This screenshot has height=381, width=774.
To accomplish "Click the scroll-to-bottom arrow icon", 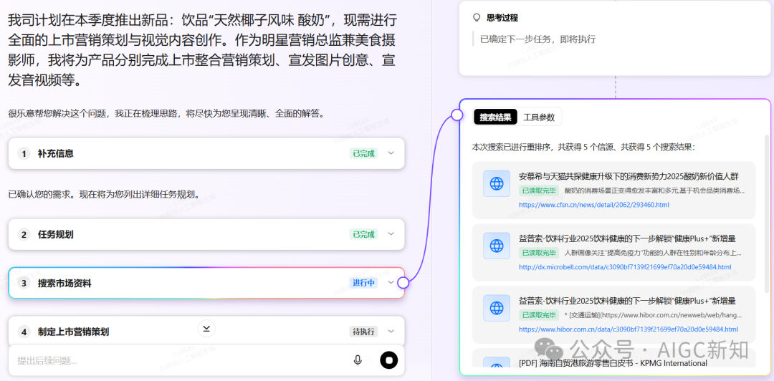I will click(x=206, y=329).
